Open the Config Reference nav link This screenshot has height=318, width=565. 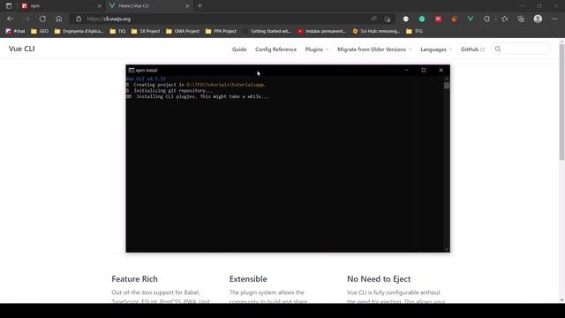(275, 49)
